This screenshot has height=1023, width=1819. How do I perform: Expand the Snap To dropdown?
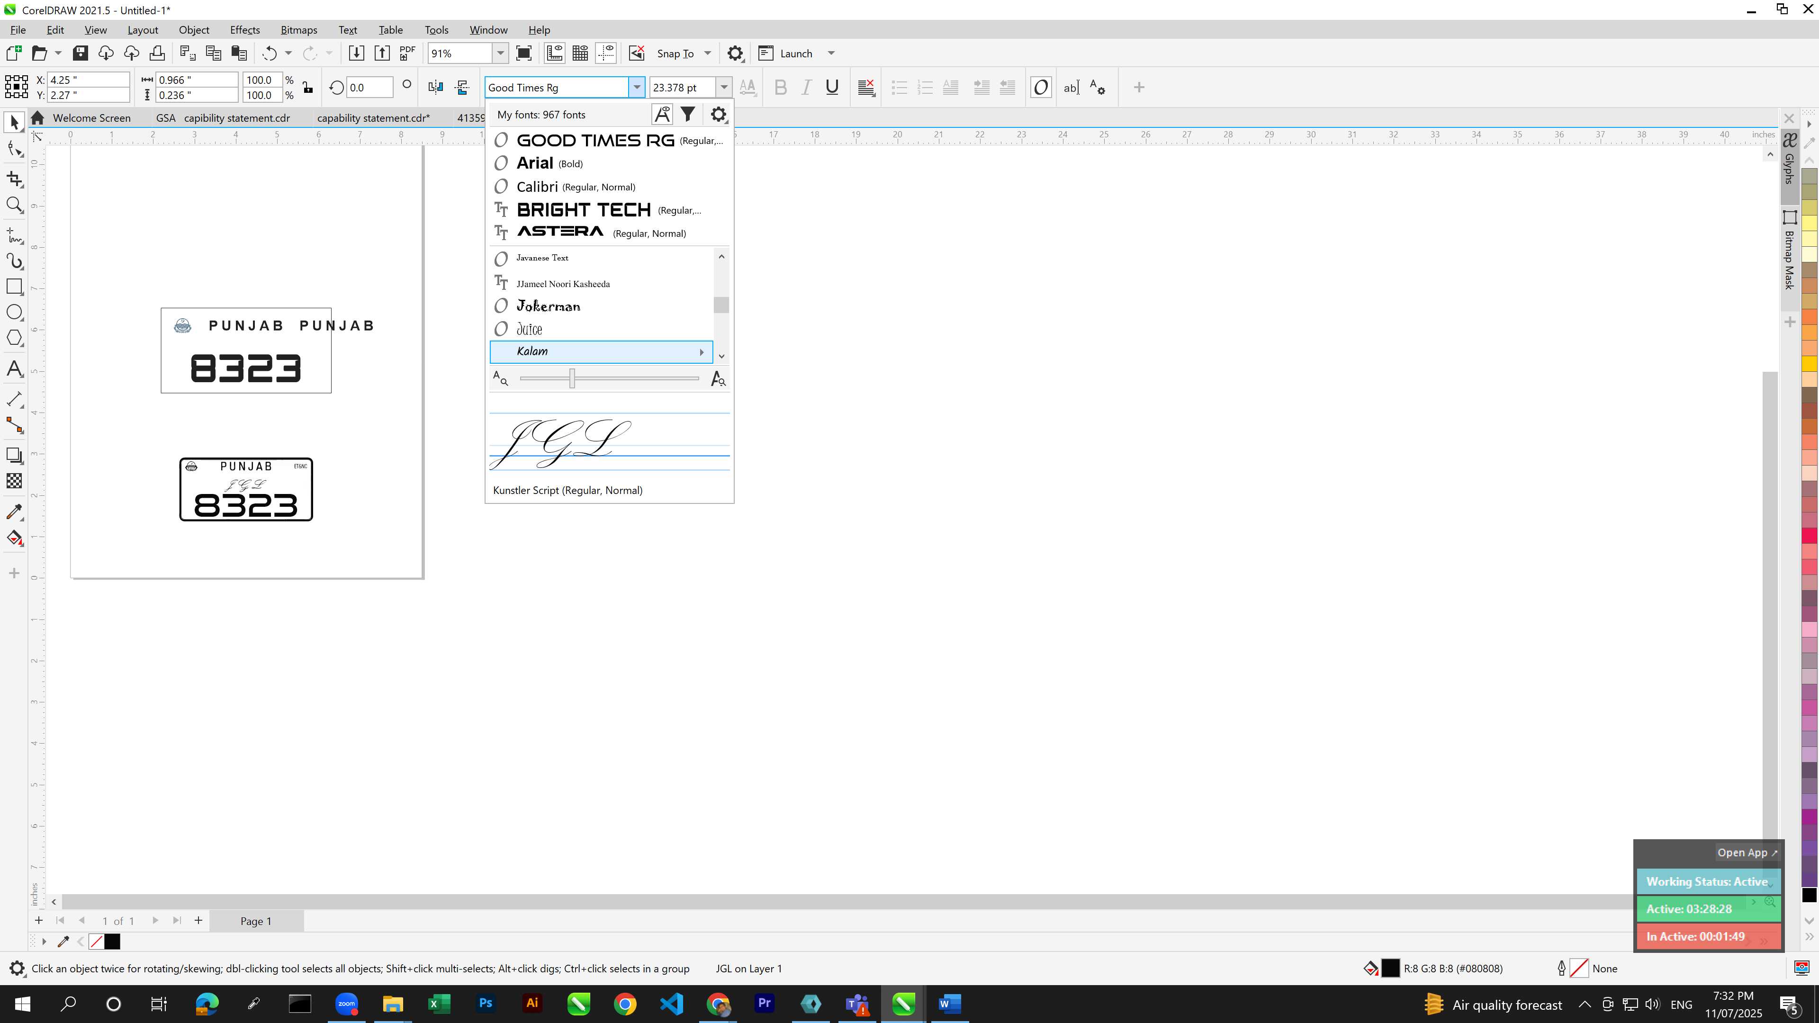(708, 53)
